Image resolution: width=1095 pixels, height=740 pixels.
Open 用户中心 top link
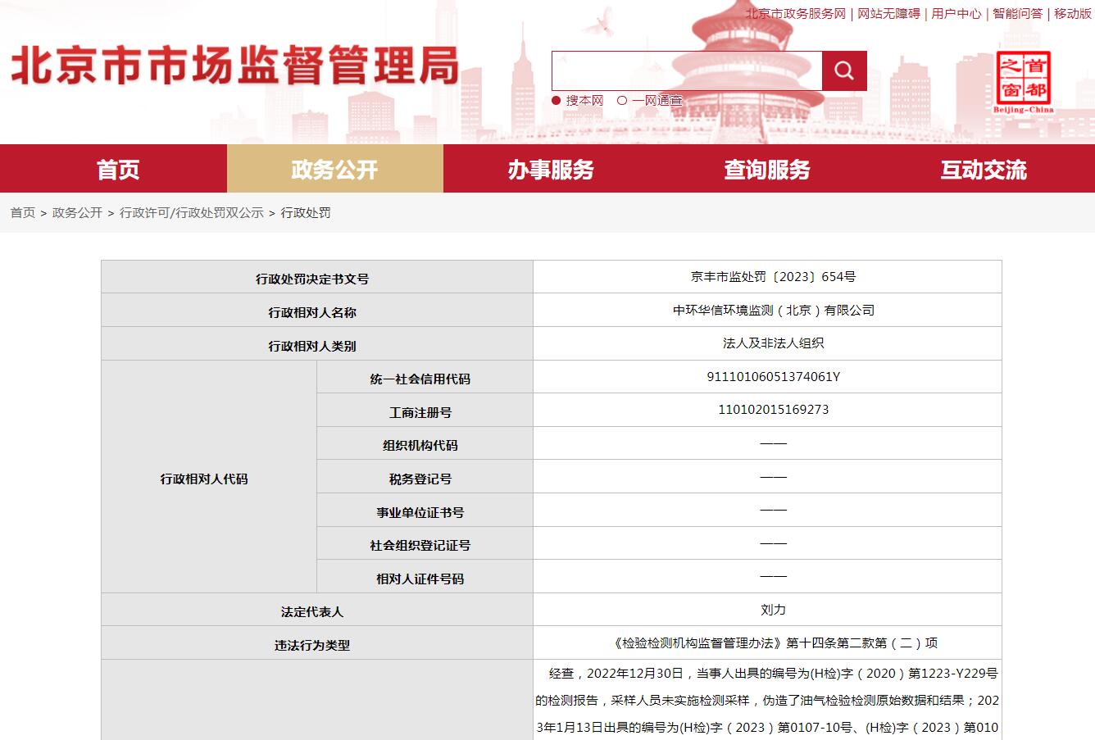tap(956, 14)
